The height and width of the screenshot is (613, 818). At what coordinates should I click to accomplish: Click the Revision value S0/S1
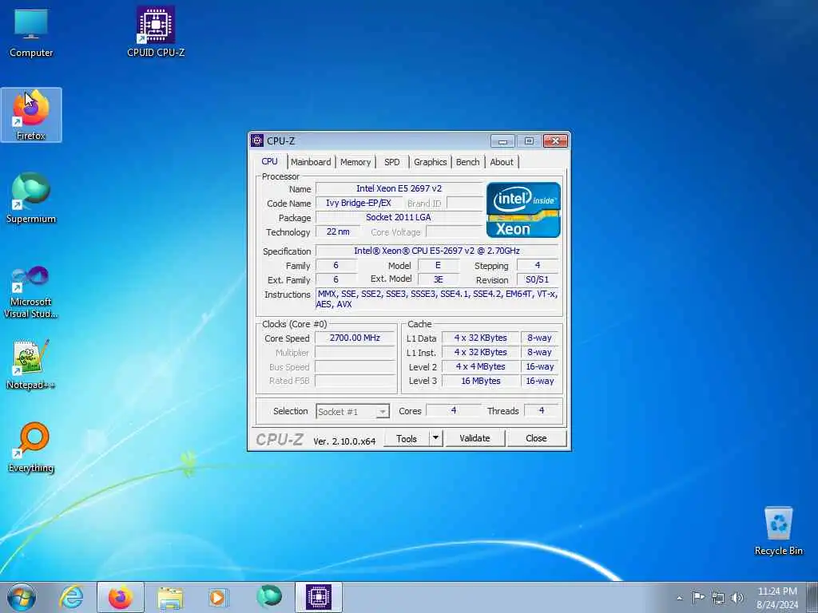click(538, 279)
